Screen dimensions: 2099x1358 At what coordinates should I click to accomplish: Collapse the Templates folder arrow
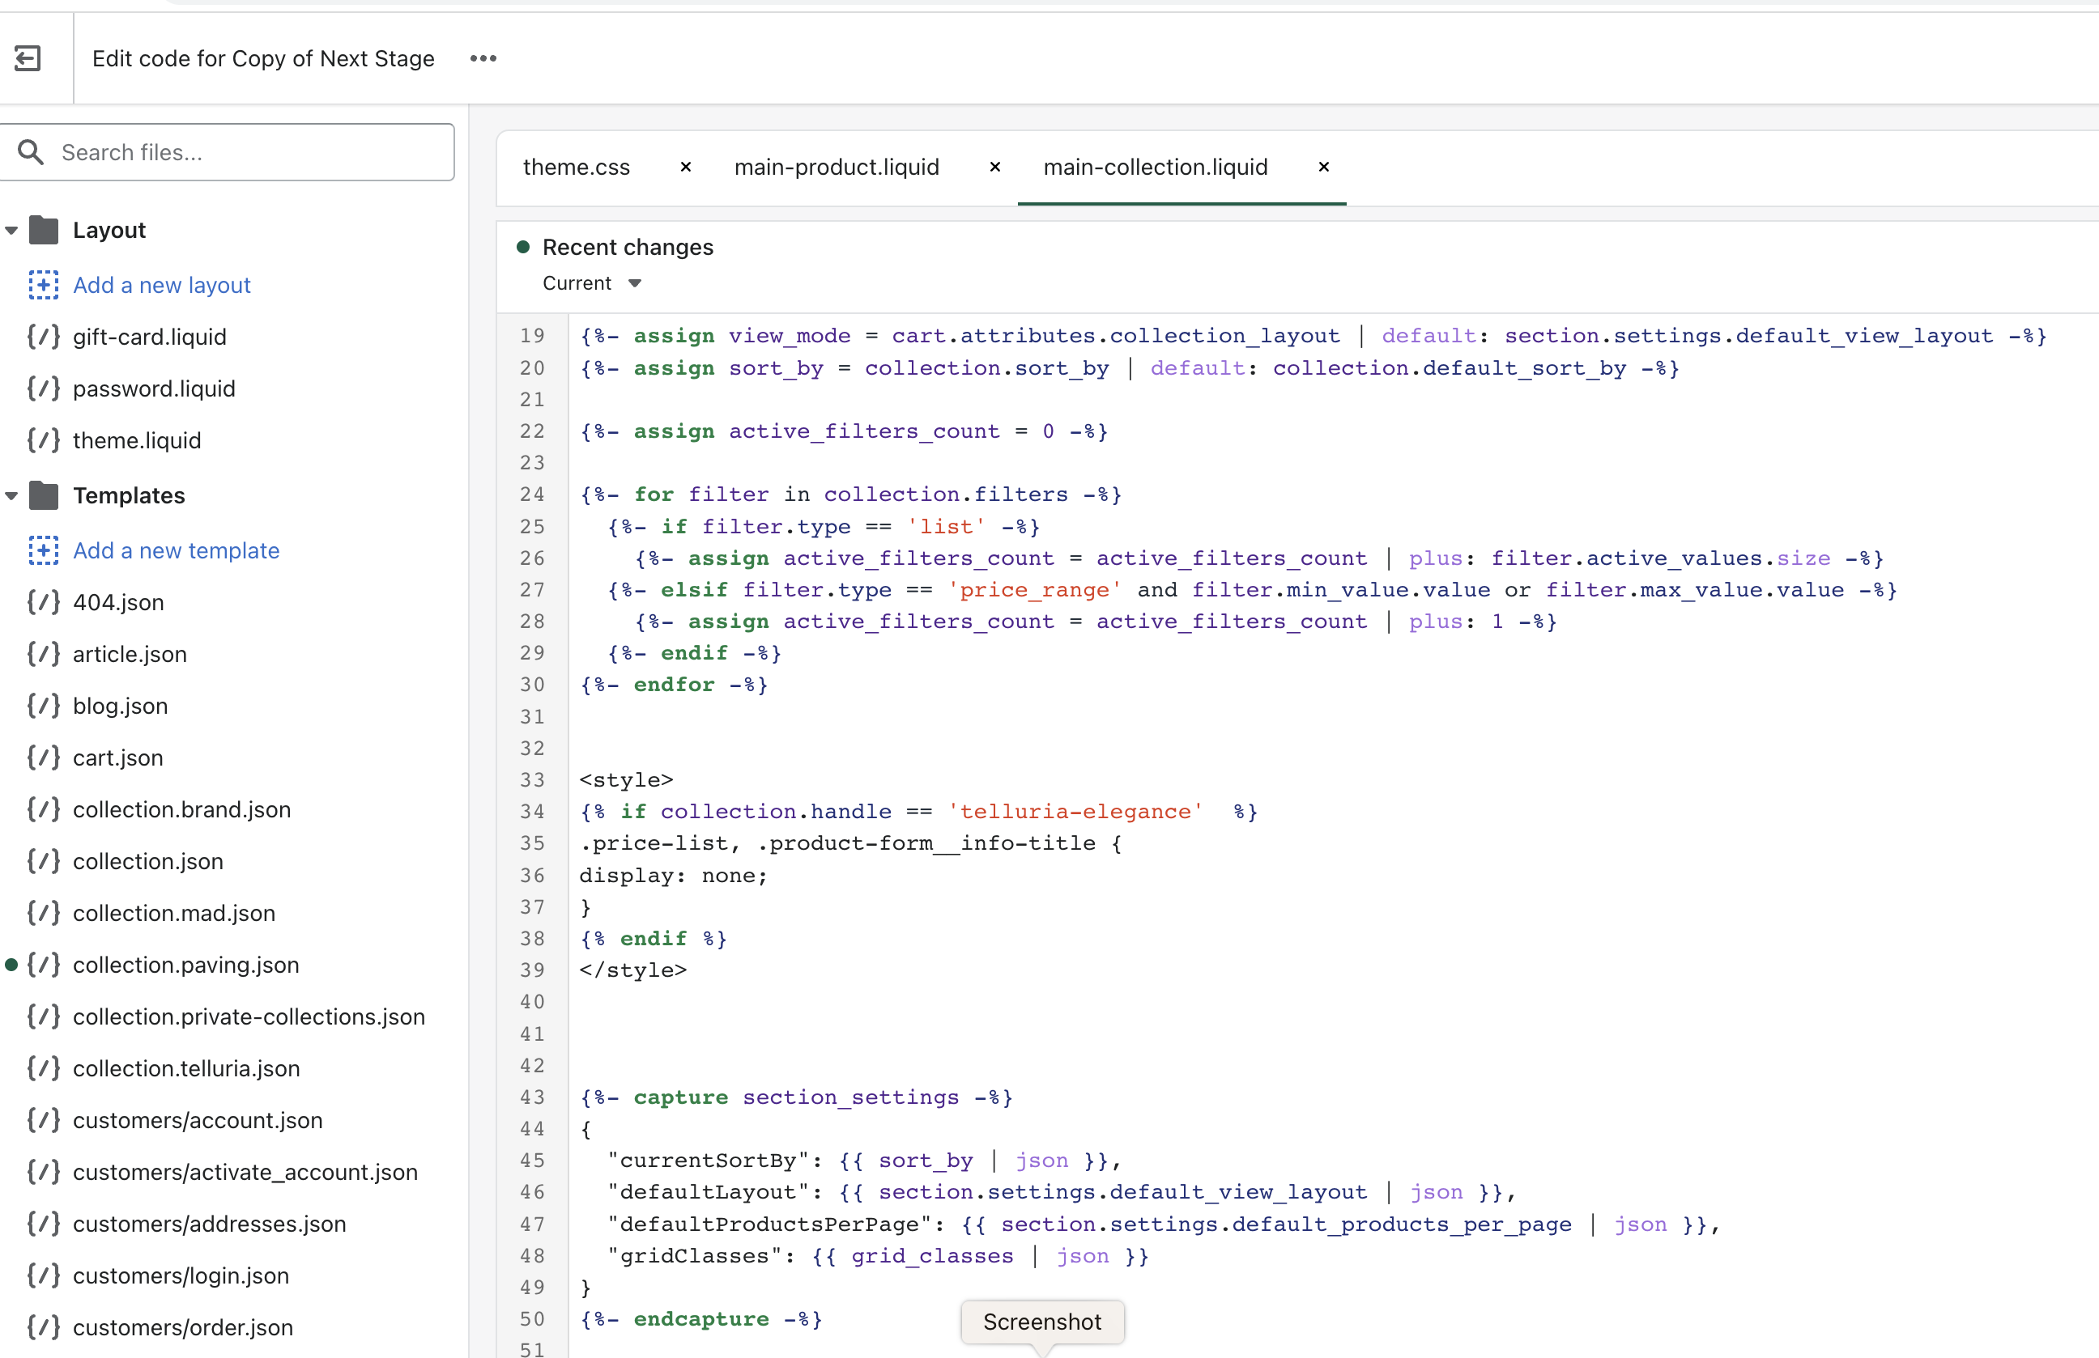coord(11,496)
